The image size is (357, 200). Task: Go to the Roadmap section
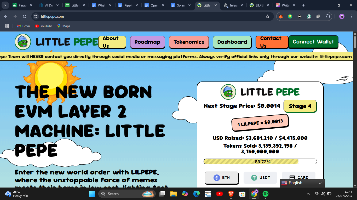tap(147, 42)
